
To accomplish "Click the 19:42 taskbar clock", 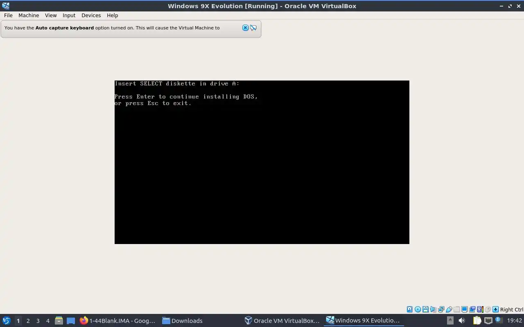I will 515,320.
